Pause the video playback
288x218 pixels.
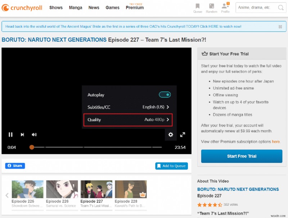click(10, 135)
